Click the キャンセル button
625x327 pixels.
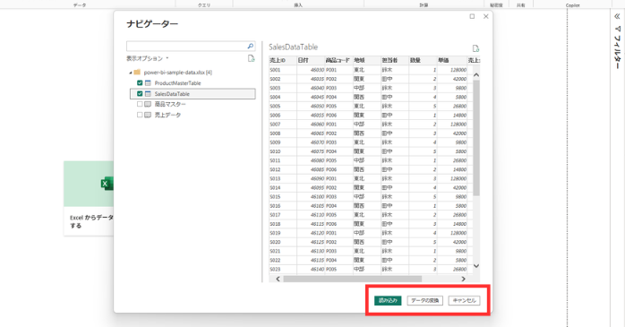tap(464, 300)
